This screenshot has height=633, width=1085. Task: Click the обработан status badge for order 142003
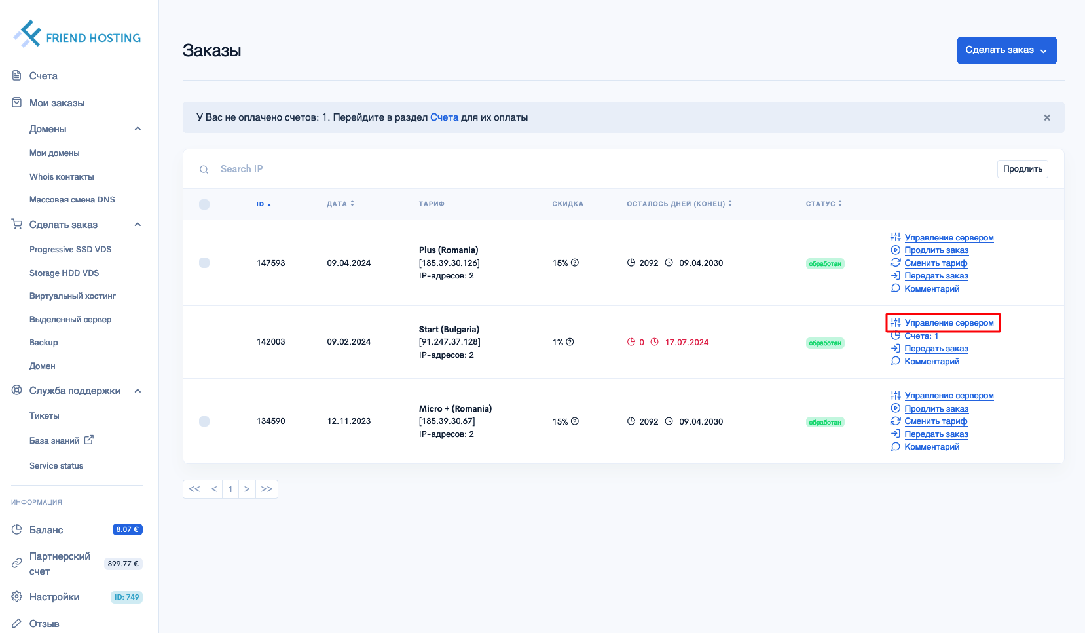[x=825, y=343]
